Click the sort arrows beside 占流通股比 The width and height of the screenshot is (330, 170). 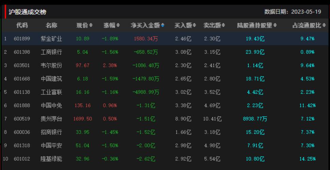[324, 26]
